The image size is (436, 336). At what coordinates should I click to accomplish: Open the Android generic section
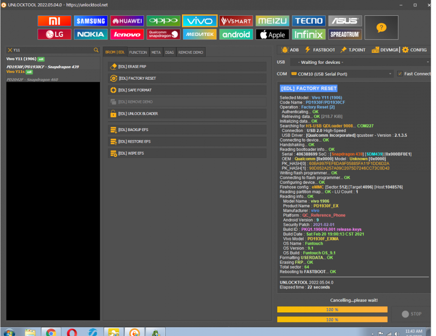coord(236,35)
